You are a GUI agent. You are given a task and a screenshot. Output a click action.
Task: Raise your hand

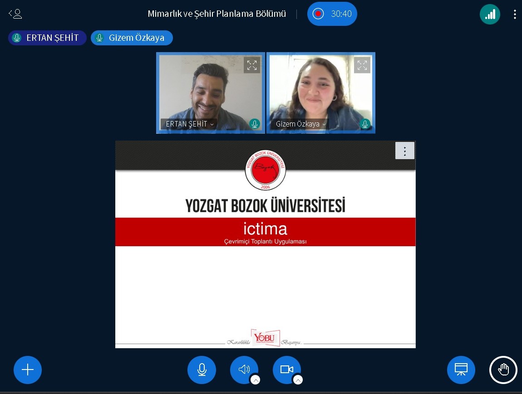503,370
